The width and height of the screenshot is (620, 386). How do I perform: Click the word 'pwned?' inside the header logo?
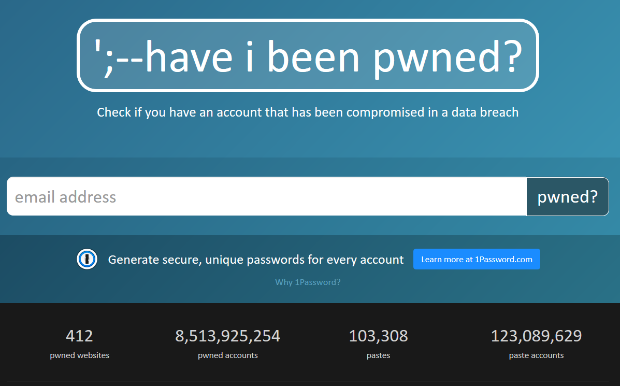click(448, 58)
